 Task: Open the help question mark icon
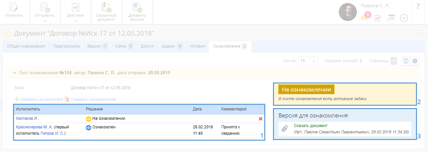[x=418, y=6]
